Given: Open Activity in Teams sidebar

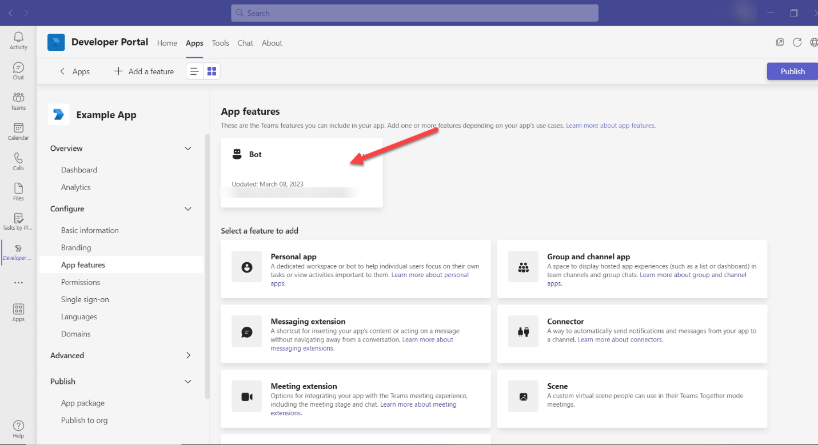Looking at the screenshot, I should click(18, 41).
